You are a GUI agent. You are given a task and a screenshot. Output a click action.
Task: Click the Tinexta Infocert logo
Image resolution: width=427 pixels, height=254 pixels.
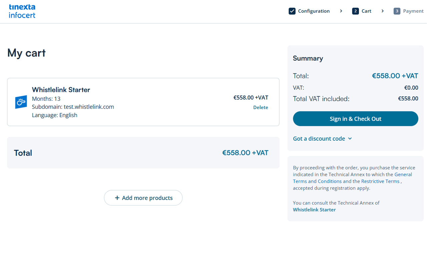click(x=22, y=11)
